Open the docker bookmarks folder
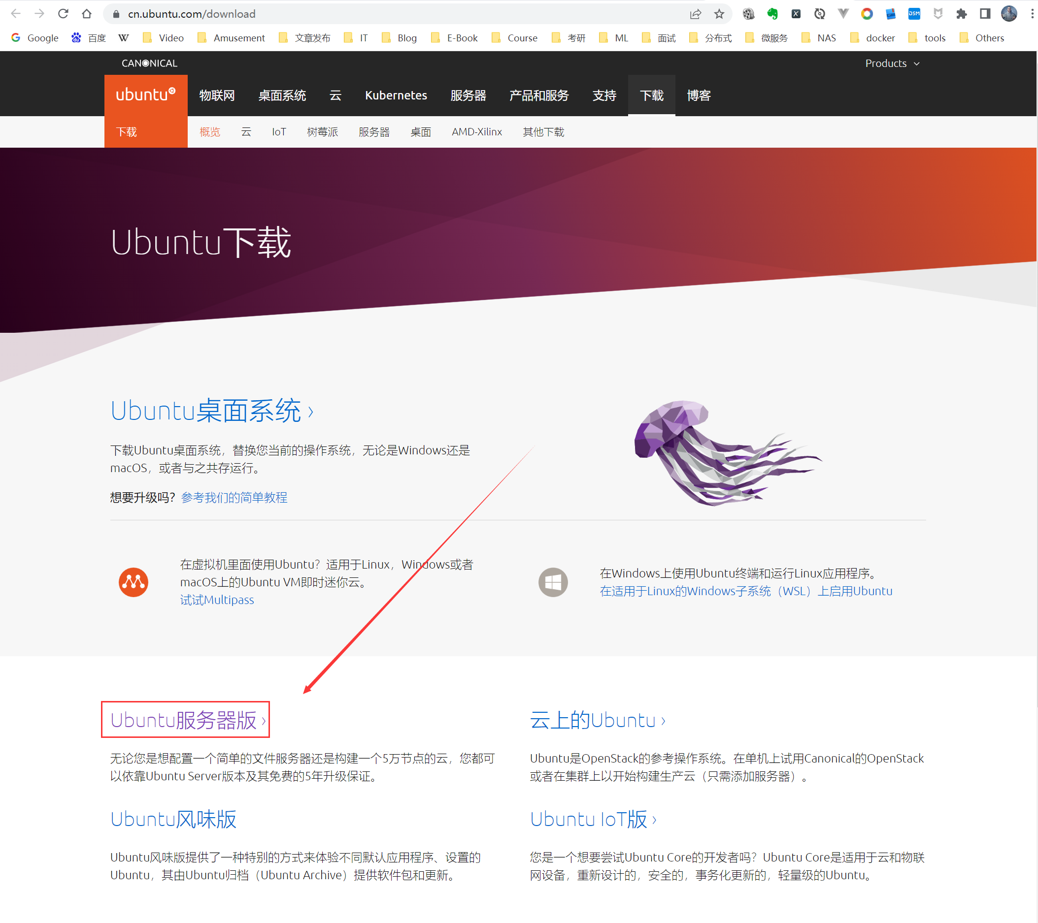This screenshot has width=1038, height=923. point(873,38)
